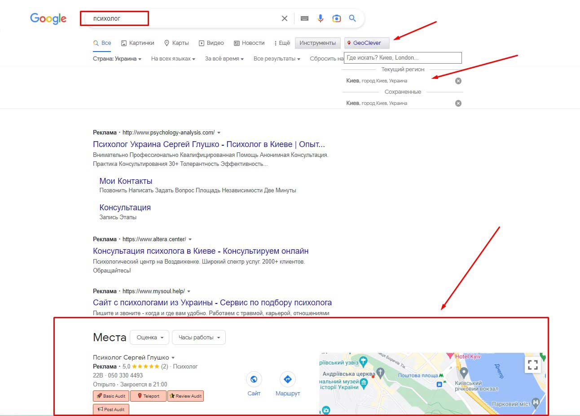Click the Маршрут directions icon
Viewport: 580px width, 416px height.
(288, 380)
